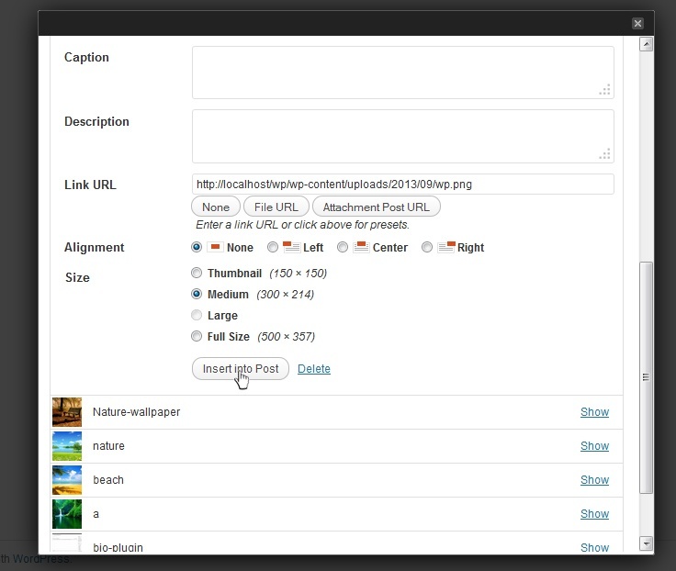This screenshot has height=571, width=676.
Task: Click the Thumbnail label text
Action: pyautogui.click(x=234, y=274)
